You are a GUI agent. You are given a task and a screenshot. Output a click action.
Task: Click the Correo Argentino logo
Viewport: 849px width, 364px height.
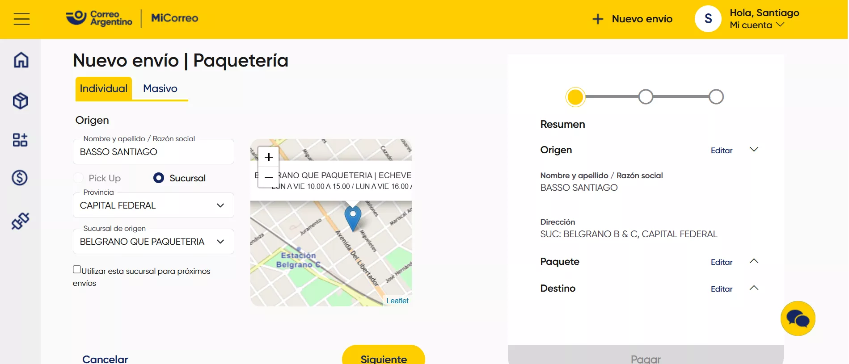click(x=99, y=18)
